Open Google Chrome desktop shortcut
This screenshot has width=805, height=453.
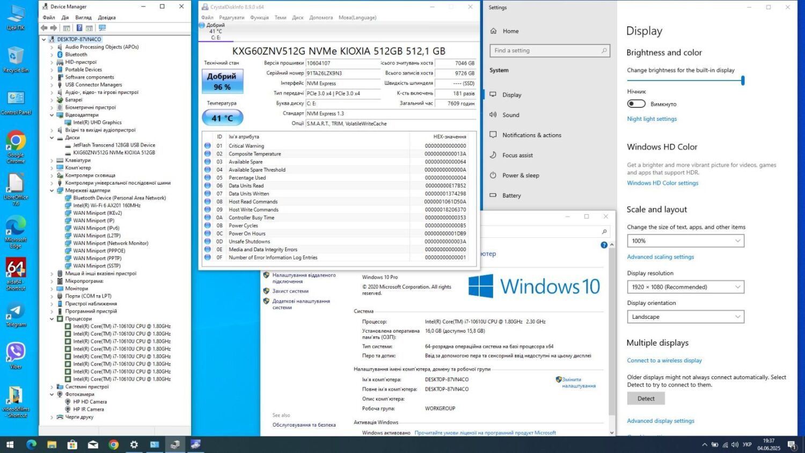click(16, 142)
